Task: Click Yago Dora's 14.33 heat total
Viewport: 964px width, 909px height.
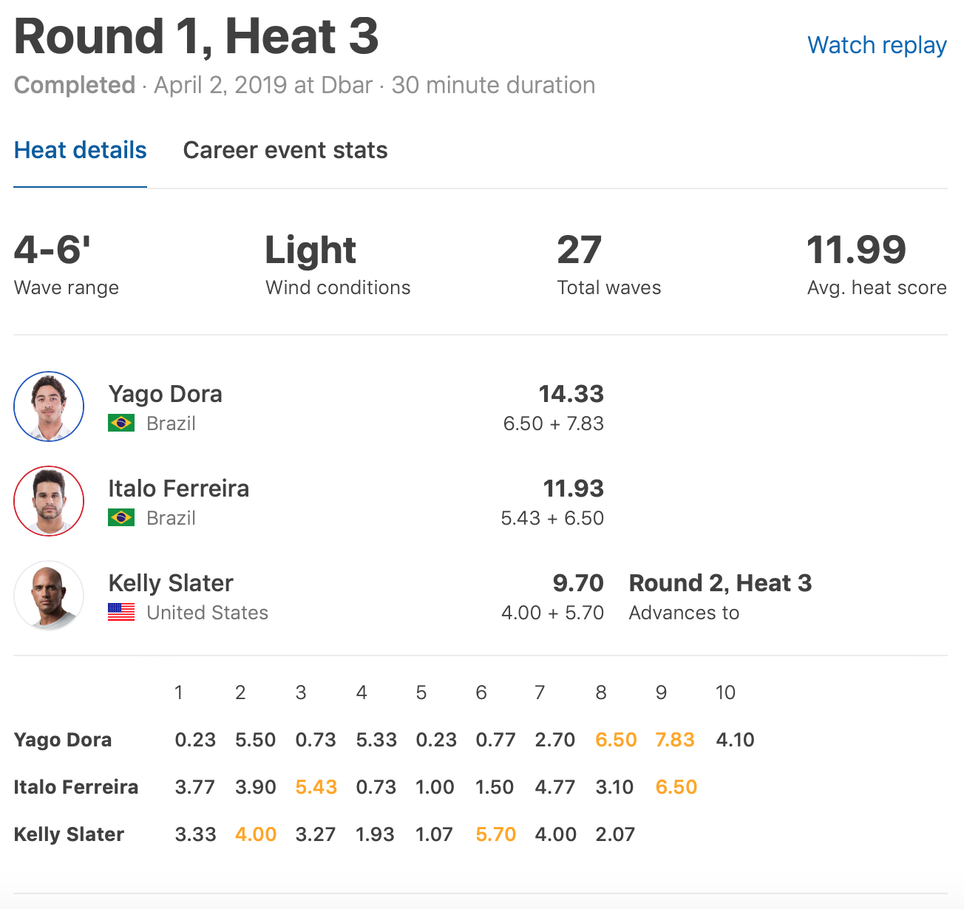Action: 571,394
